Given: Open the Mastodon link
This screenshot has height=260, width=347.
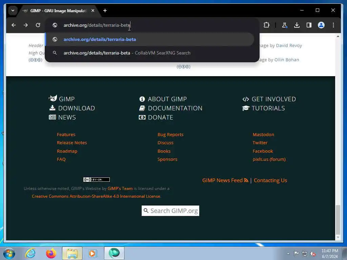Looking at the screenshot, I should click(263, 134).
